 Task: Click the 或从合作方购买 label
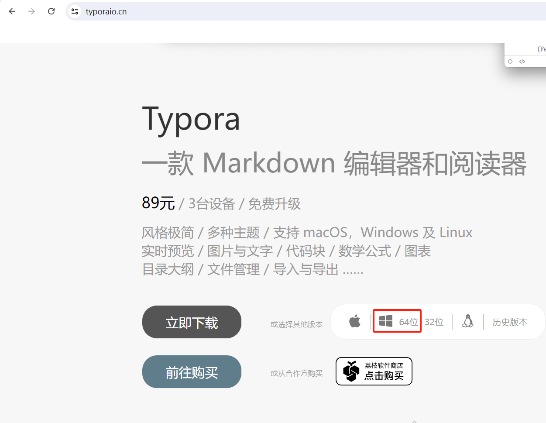pos(296,373)
